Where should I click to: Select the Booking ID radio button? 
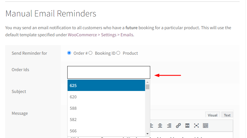coord(90,53)
